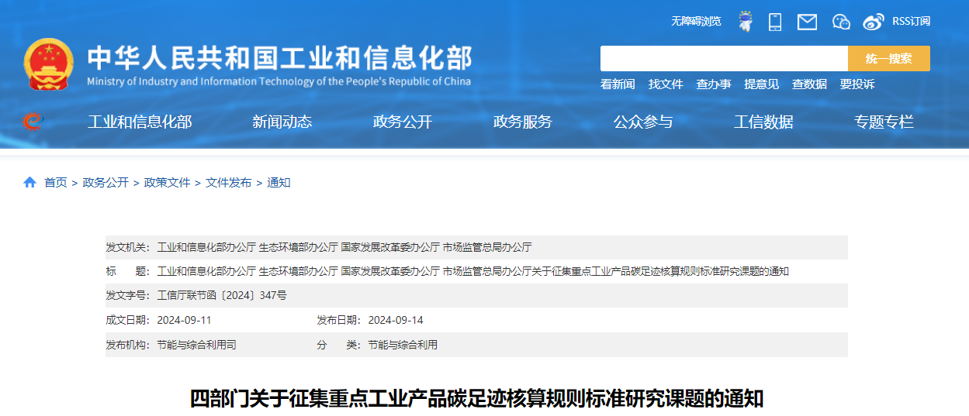Click the envelope mail icon

pyautogui.click(x=807, y=22)
